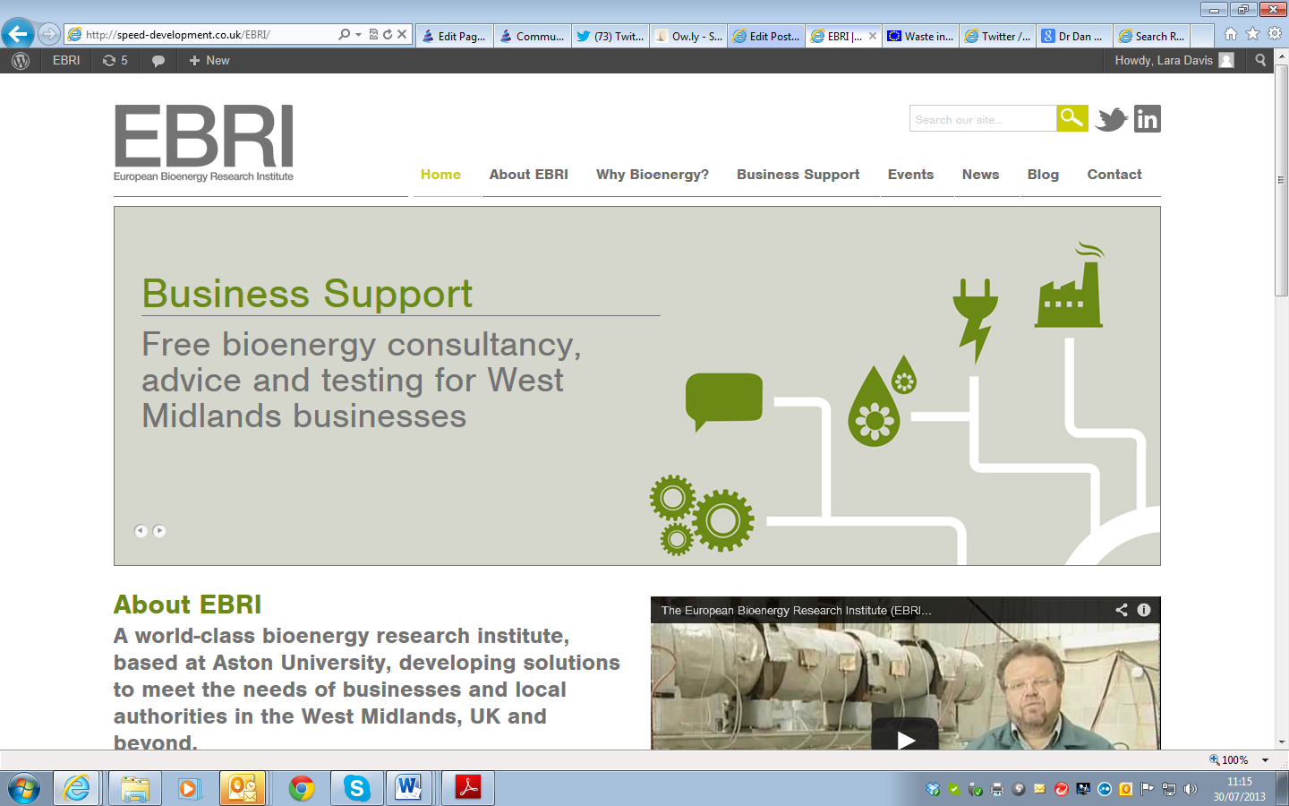Click the previous slide arrow on banner
Viewport: 1289px width, 806px height.
coord(141,531)
